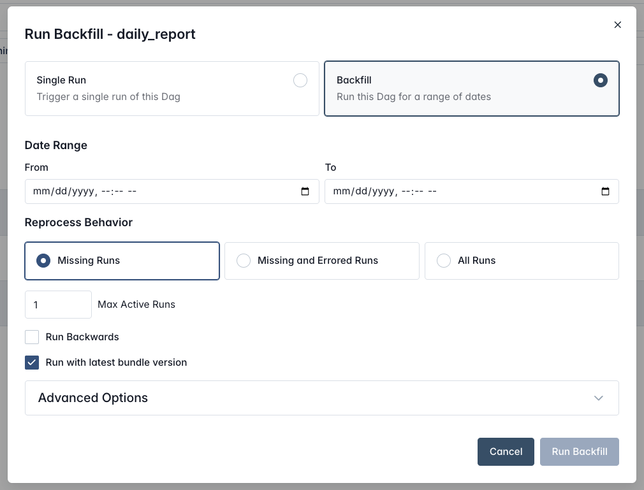Open the To date calendar picker
The height and width of the screenshot is (490, 644).
(x=605, y=191)
